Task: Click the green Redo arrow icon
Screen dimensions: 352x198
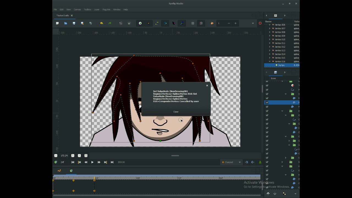Action: point(110,23)
